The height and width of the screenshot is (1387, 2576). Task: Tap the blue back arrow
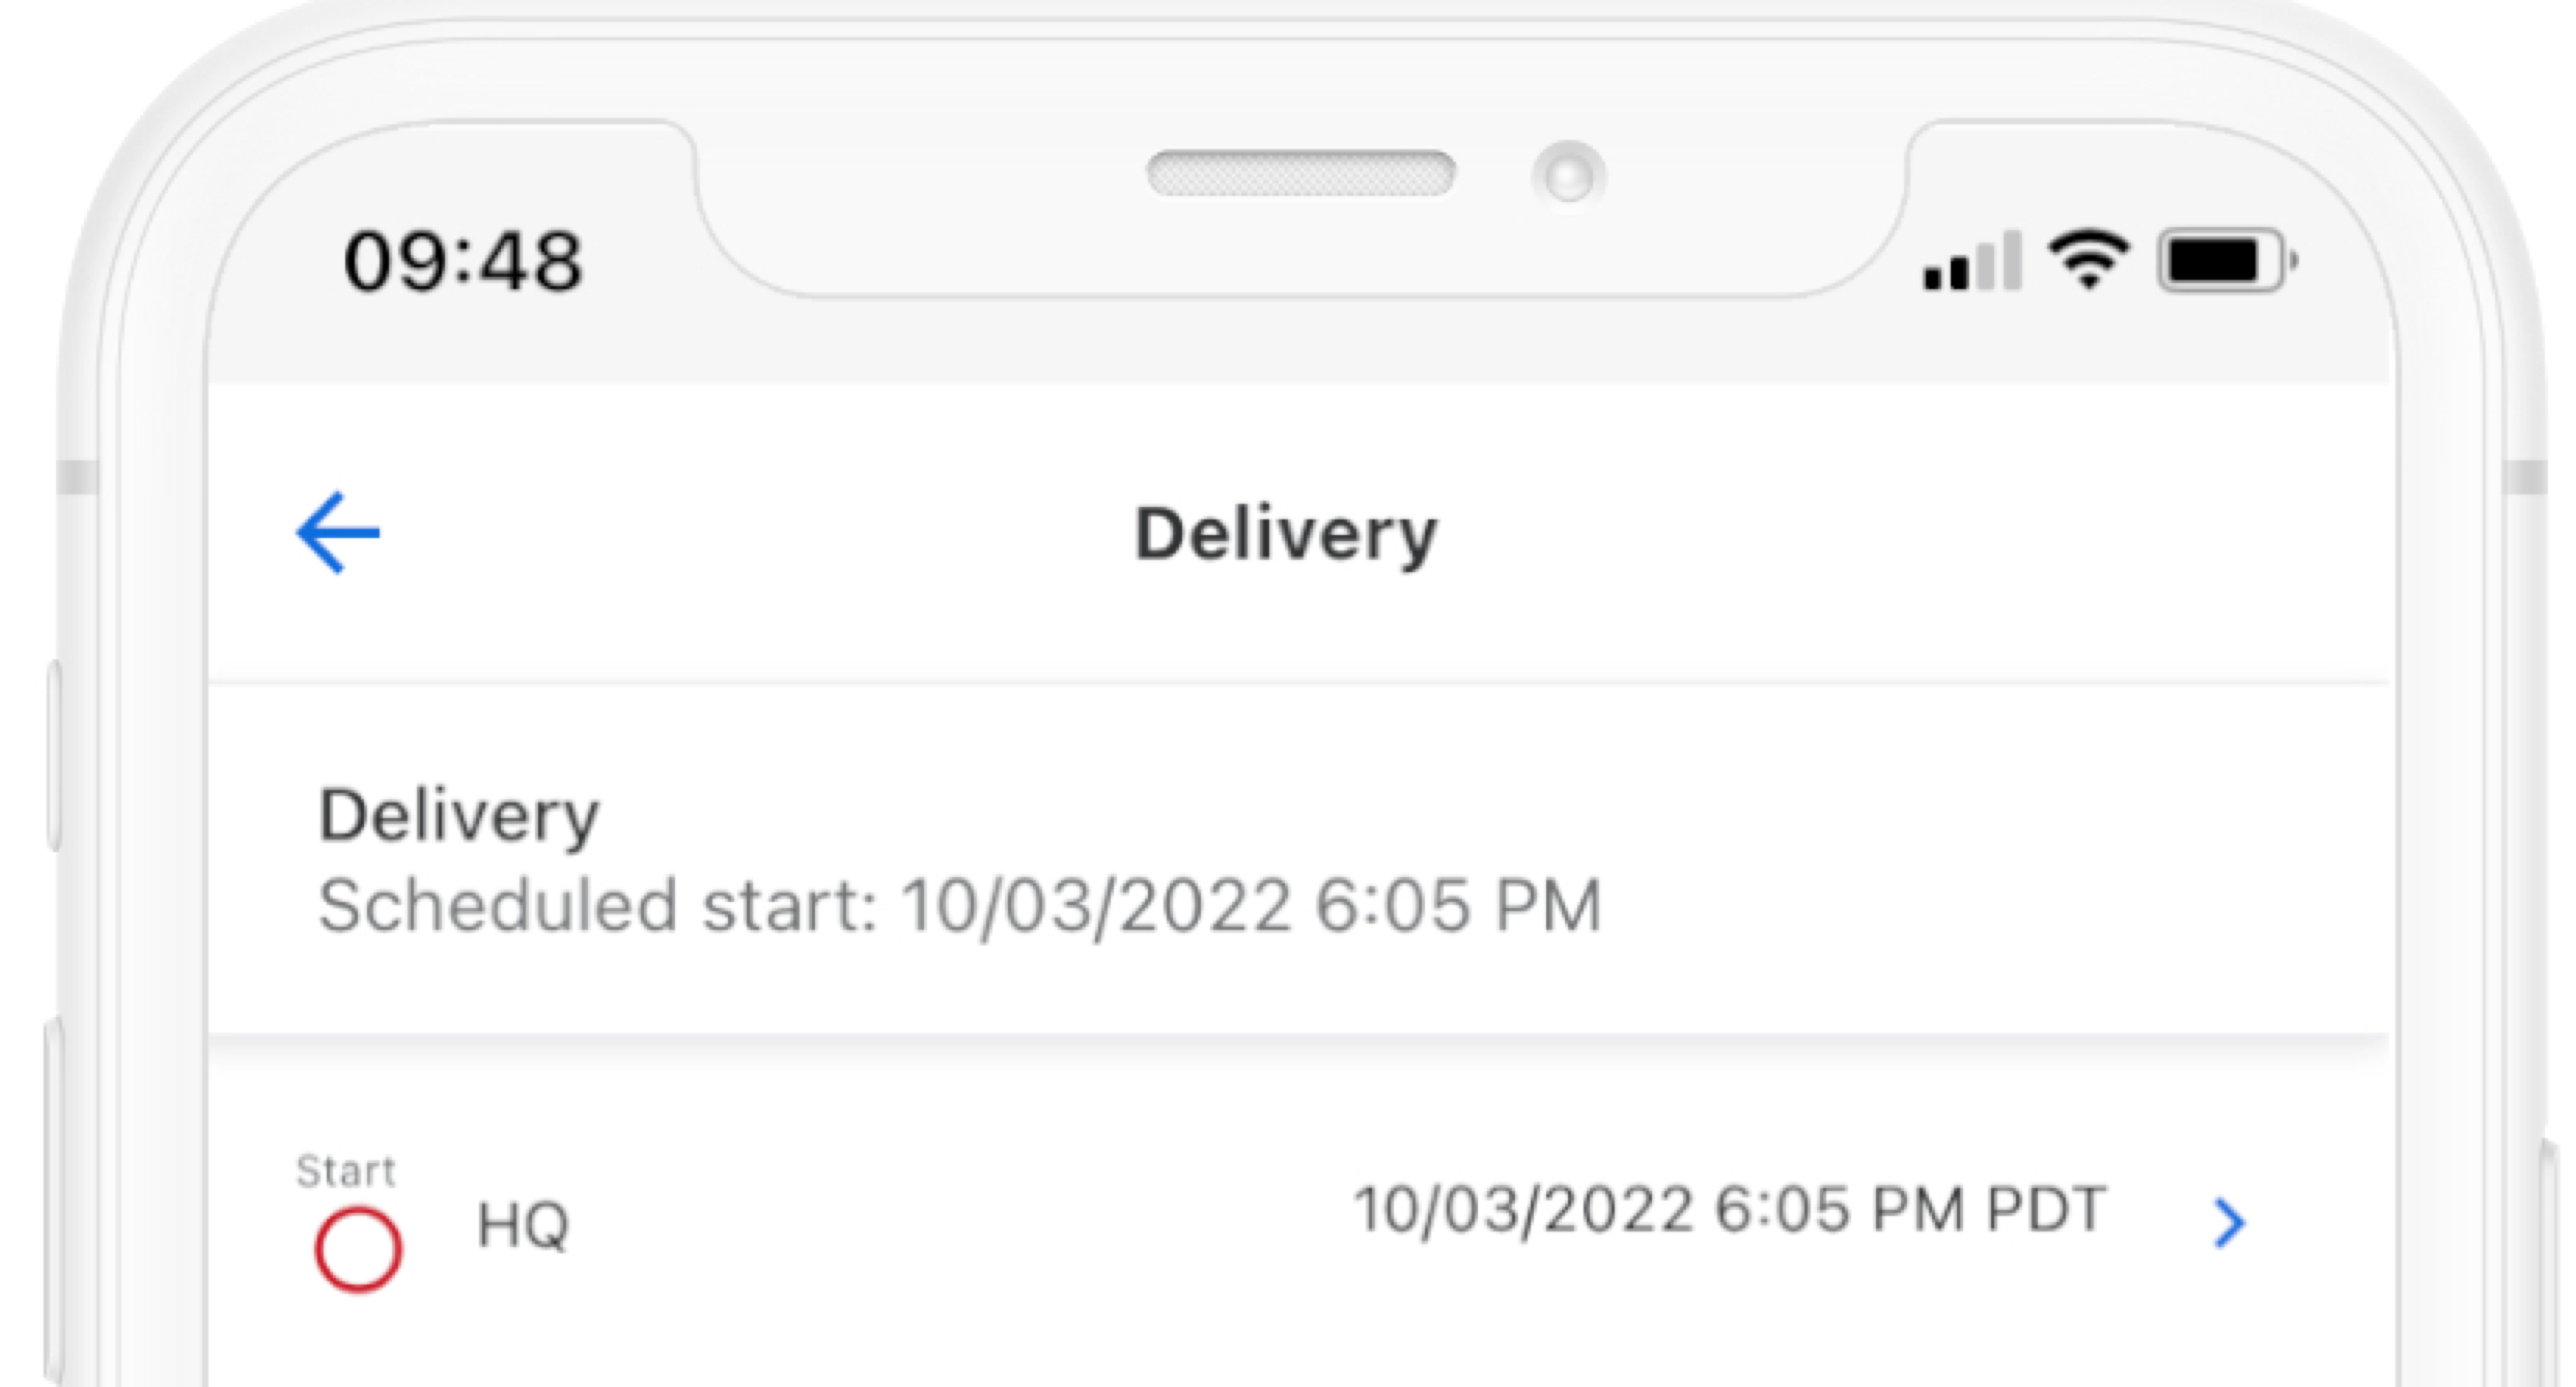(338, 533)
